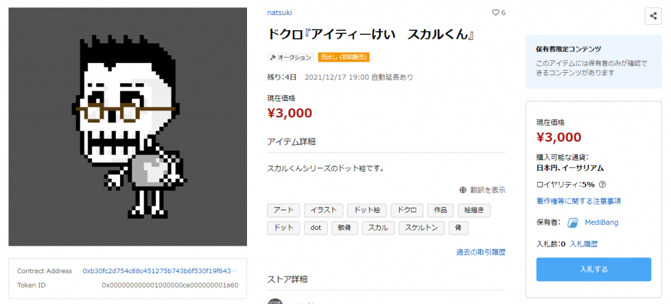The image size is (671, 304).
Task: Open the 入札履歴 bid history link
Action: (x=583, y=244)
